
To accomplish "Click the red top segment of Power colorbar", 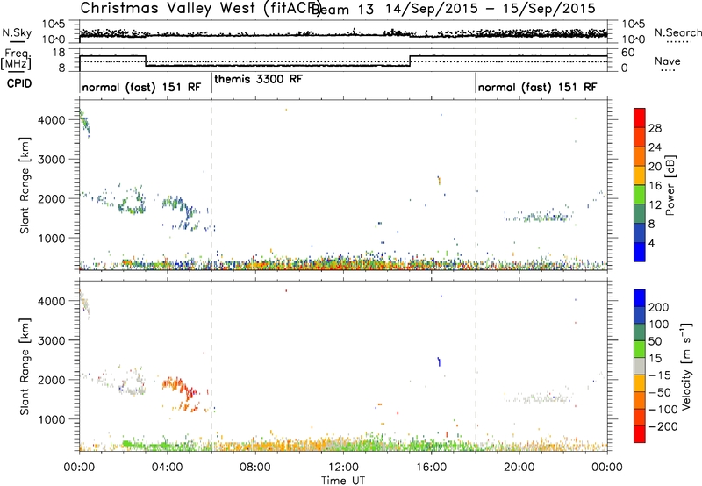I will 640,118.
